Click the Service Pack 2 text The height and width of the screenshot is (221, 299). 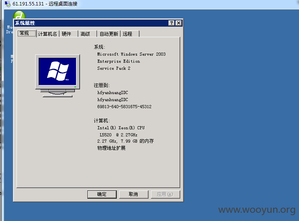point(114,68)
